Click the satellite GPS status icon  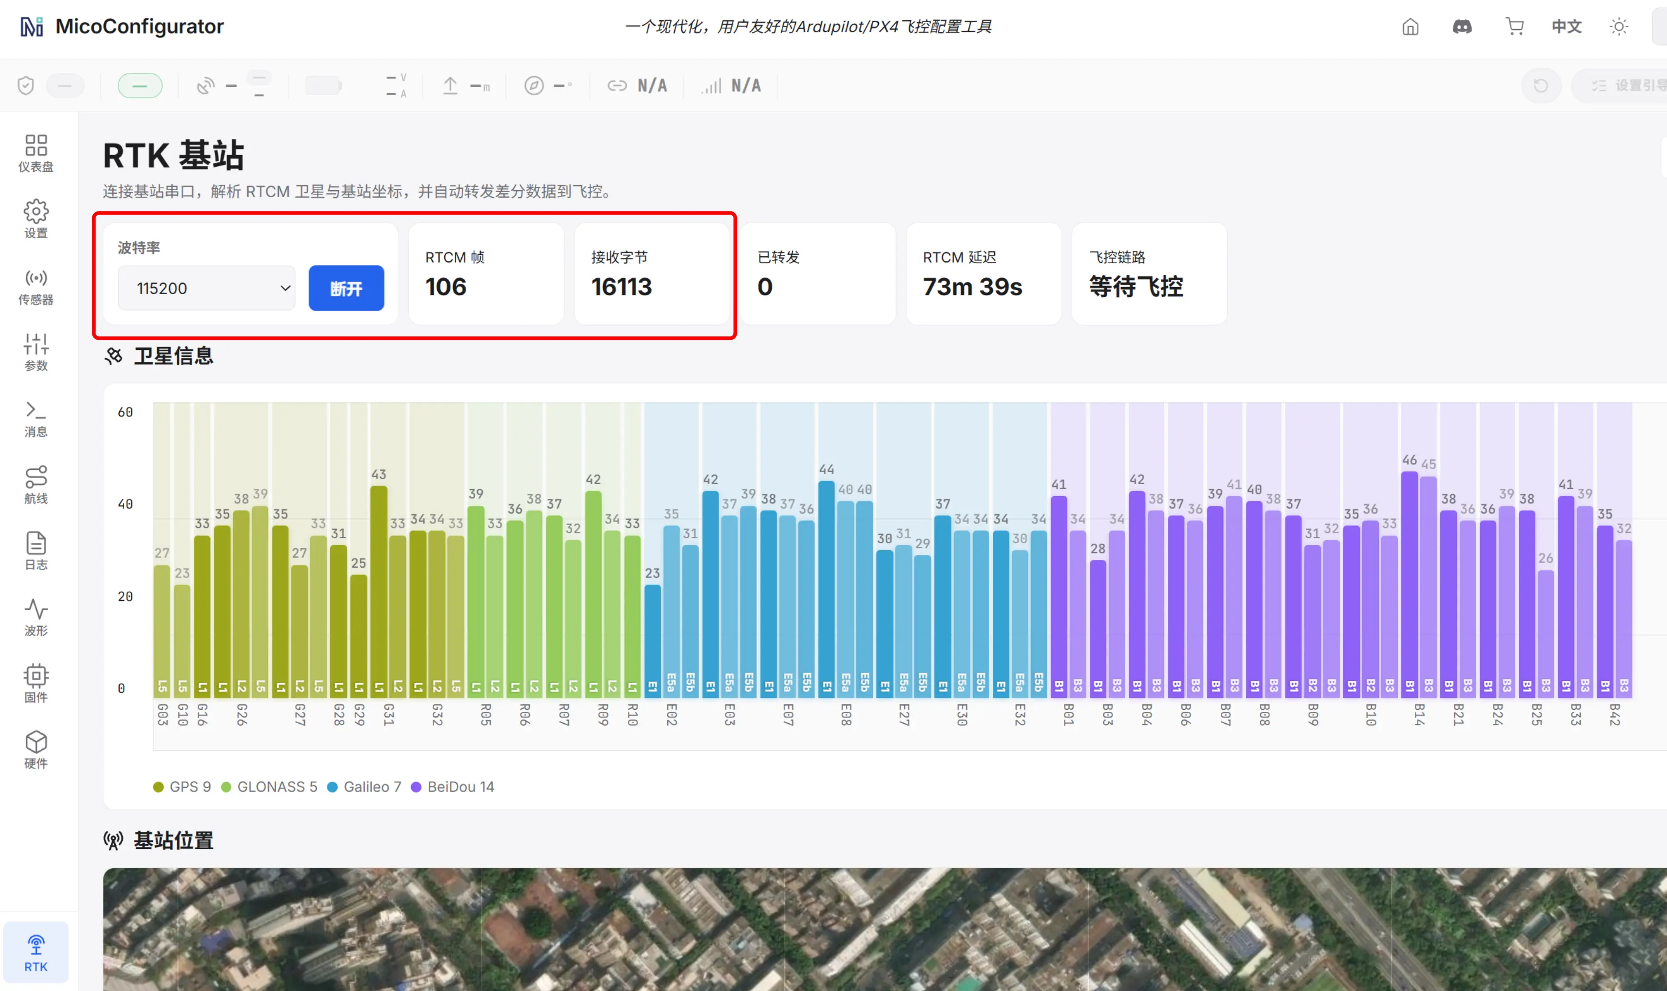point(205,85)
